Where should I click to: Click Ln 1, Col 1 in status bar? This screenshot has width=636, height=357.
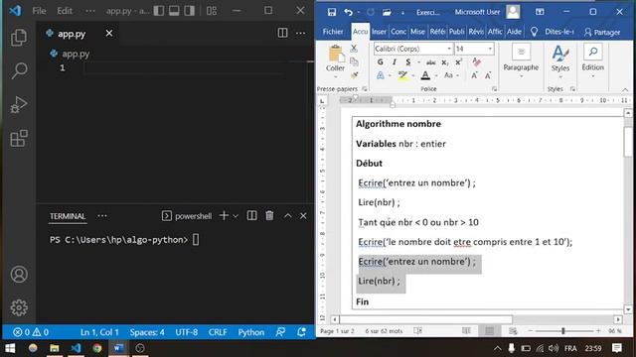pos(99,332)
